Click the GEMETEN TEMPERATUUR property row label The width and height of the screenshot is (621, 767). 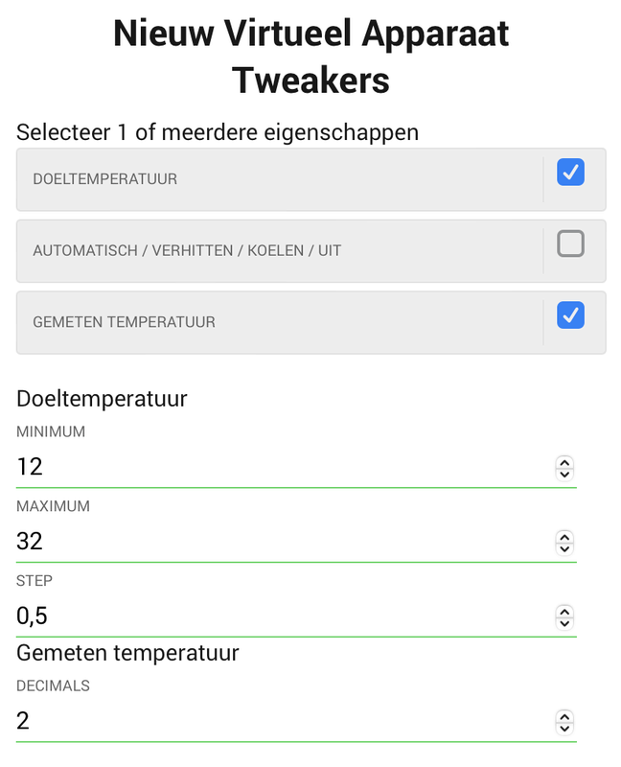tap(124, 322)
